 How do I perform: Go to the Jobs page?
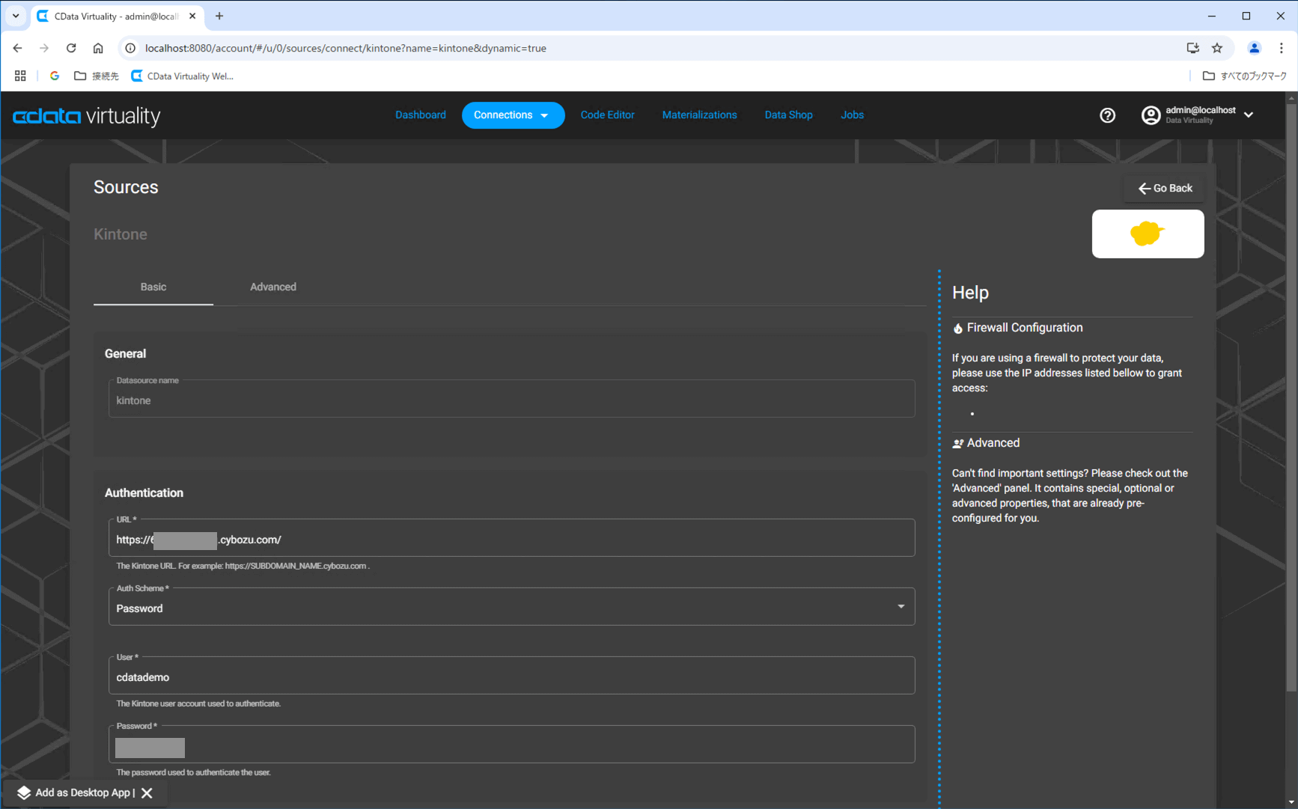[852, 115]
